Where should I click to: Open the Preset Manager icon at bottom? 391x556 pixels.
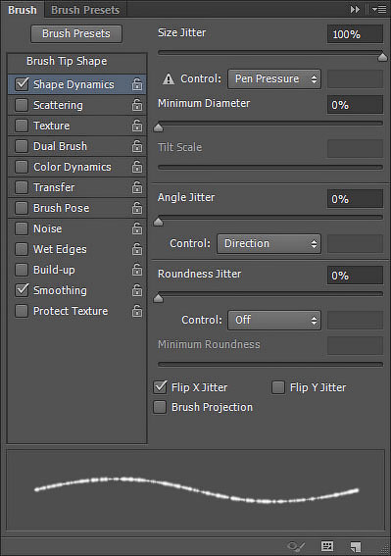[x=327, y=546]
